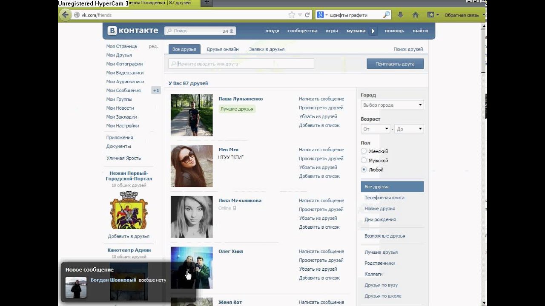Open Моя Страница in the left menu
Screen dimensions: 545x306
(x=121, y=46)
